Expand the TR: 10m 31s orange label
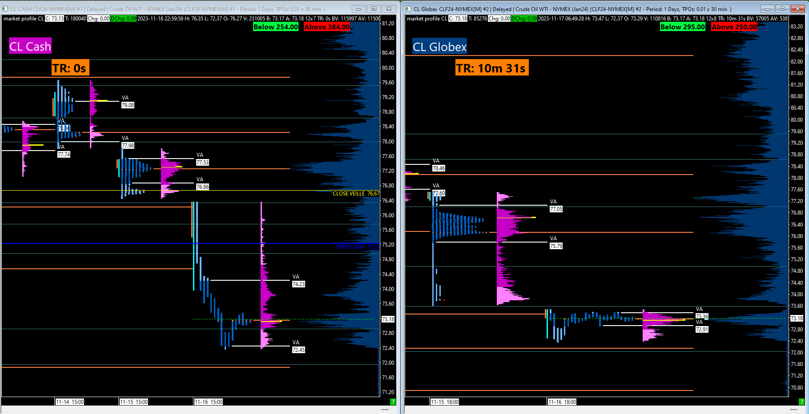 point(491,68)
